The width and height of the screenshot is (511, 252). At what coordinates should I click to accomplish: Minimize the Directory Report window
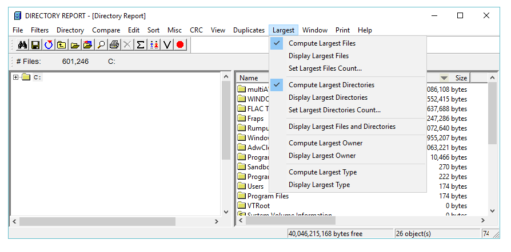coord(434,15)
